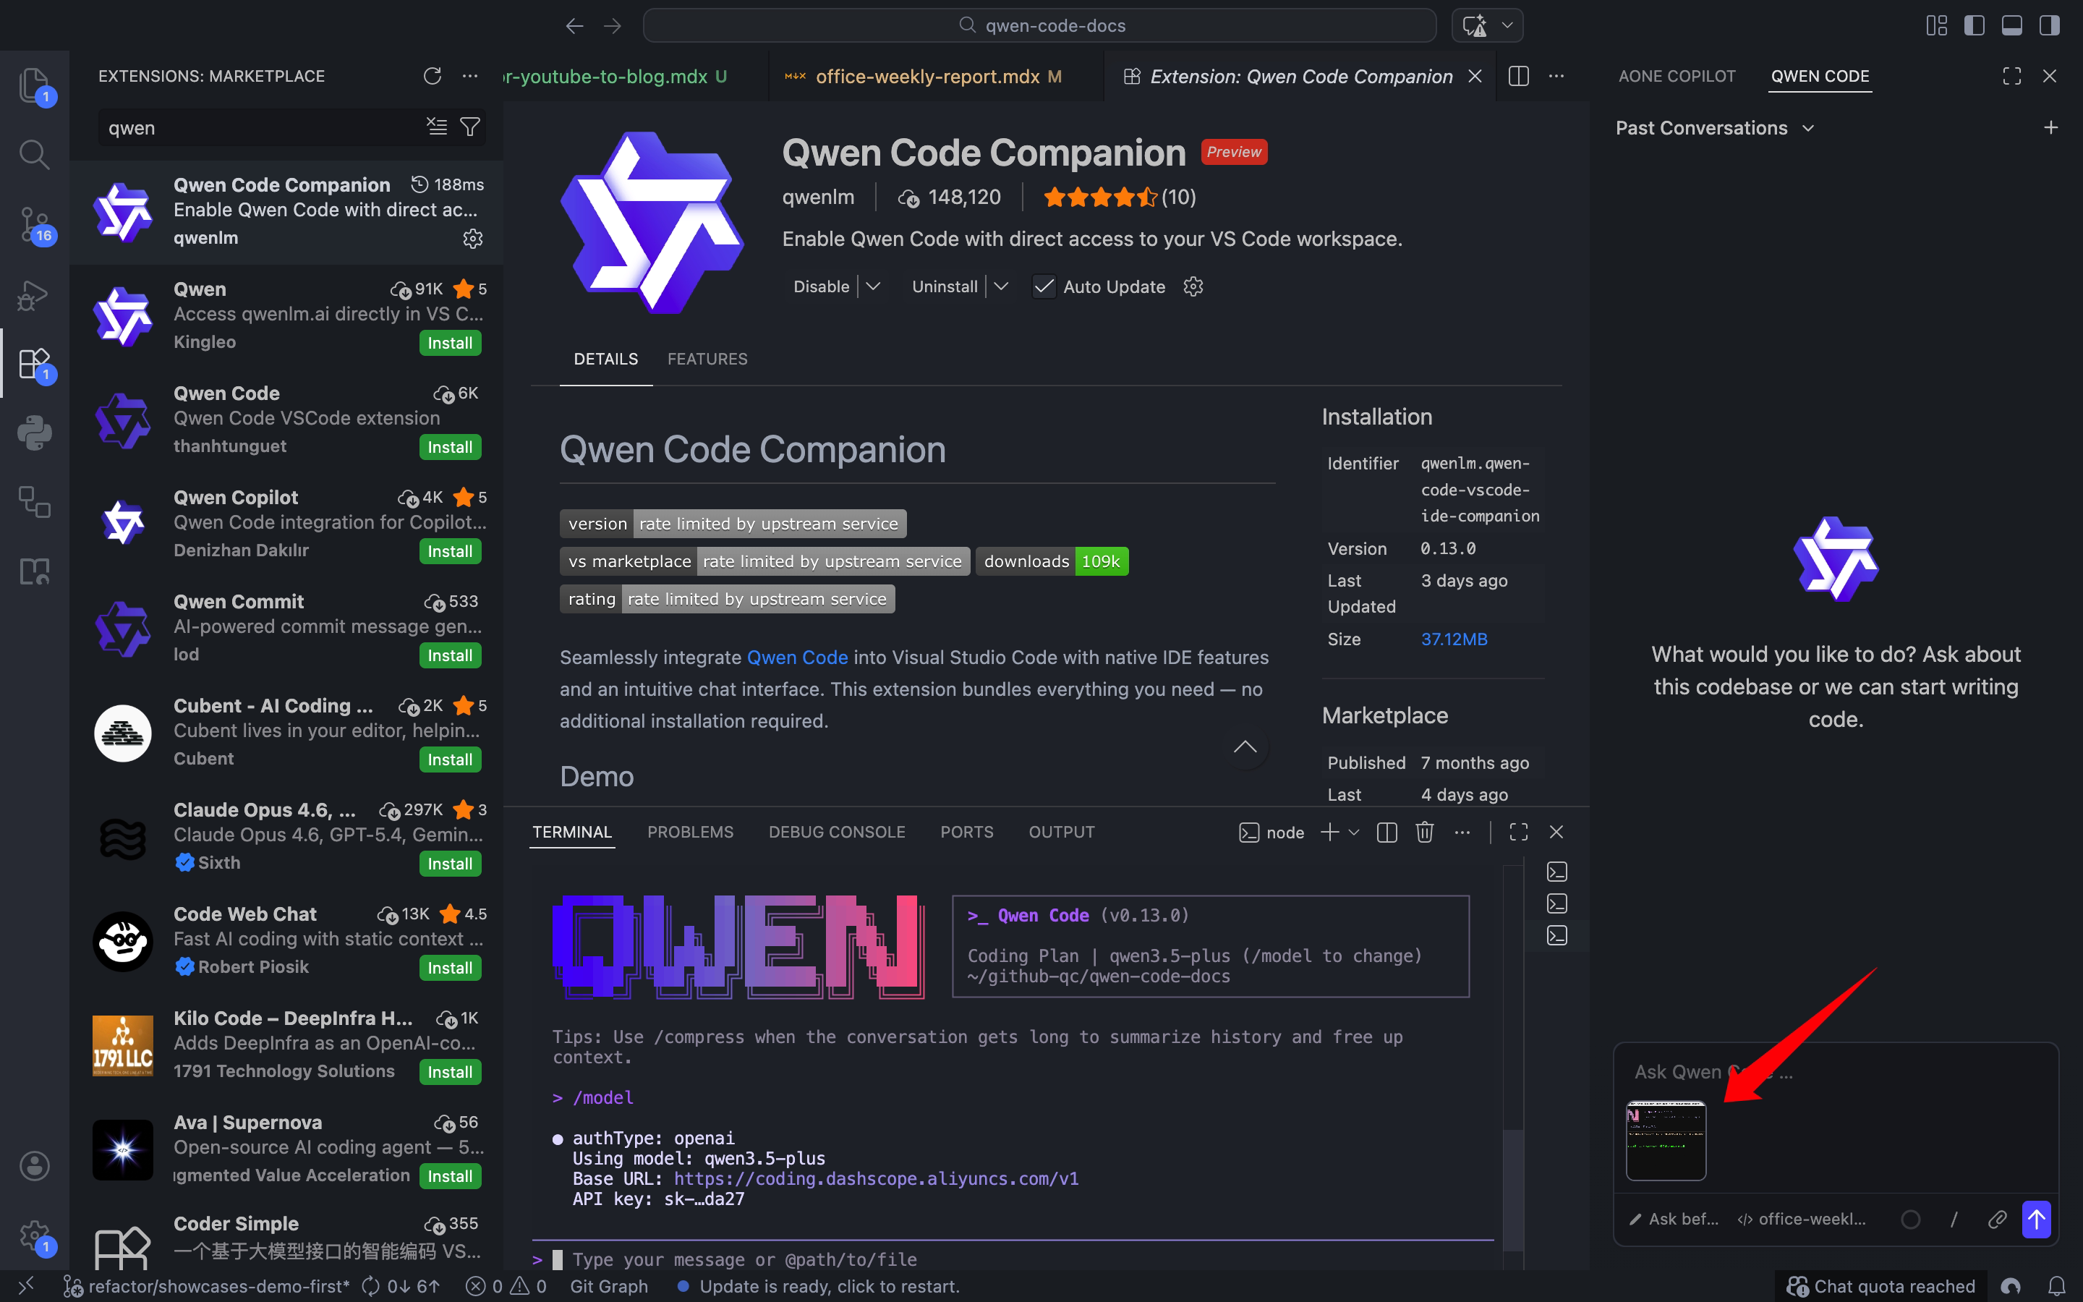Open the Python activity bar icon

pos(35,433)
